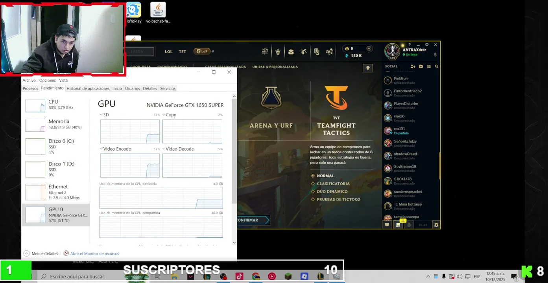548x283 pixels.
Task: Open the Collection backpack icon in League client
Action: (291, 51)
